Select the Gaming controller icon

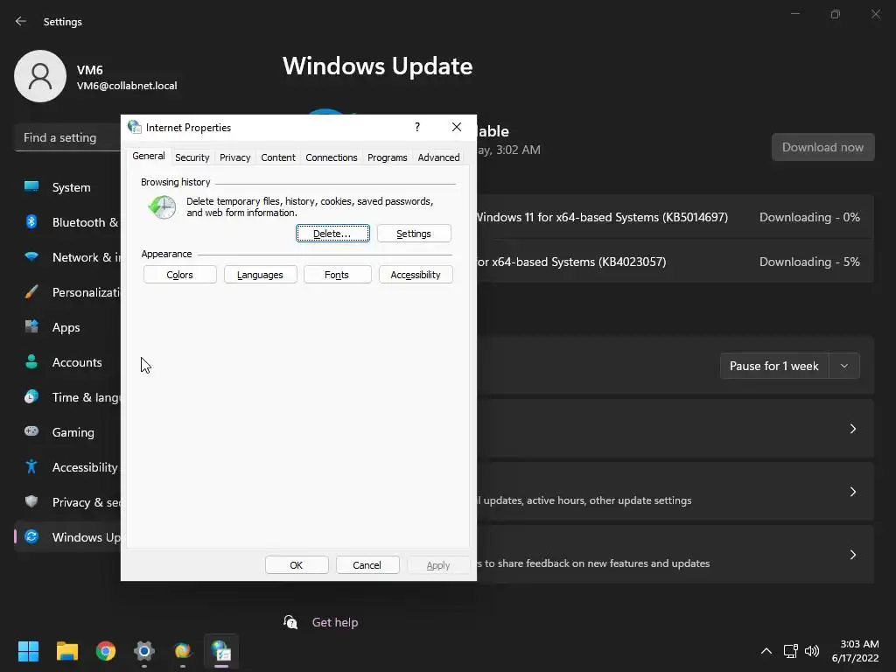(31, 431)
